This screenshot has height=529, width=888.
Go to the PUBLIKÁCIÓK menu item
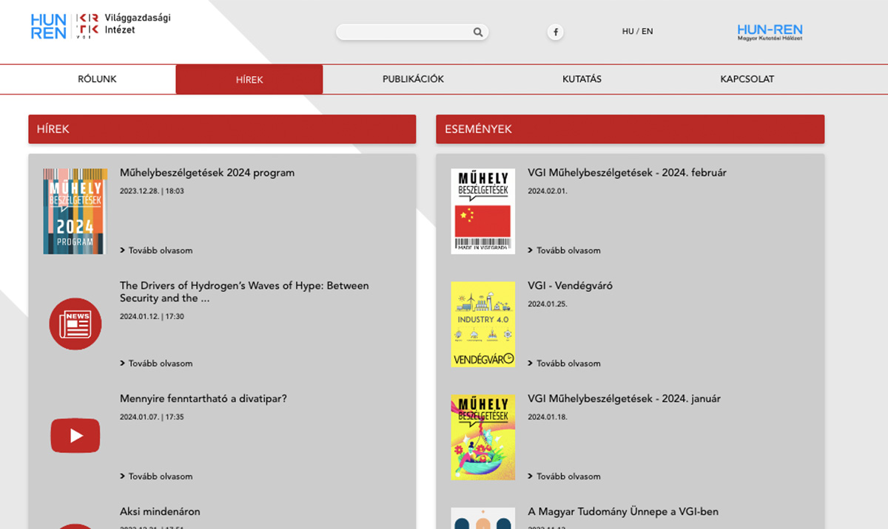pyautogui.click(x=413, y=79)
